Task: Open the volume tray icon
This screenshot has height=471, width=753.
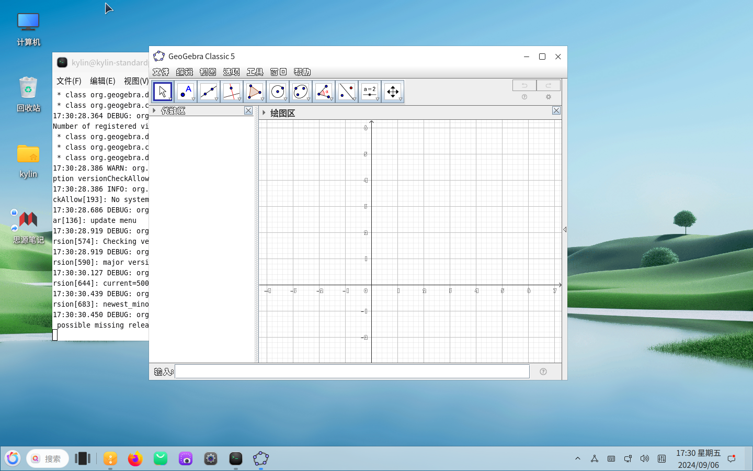Action: [x=645, y=459]
